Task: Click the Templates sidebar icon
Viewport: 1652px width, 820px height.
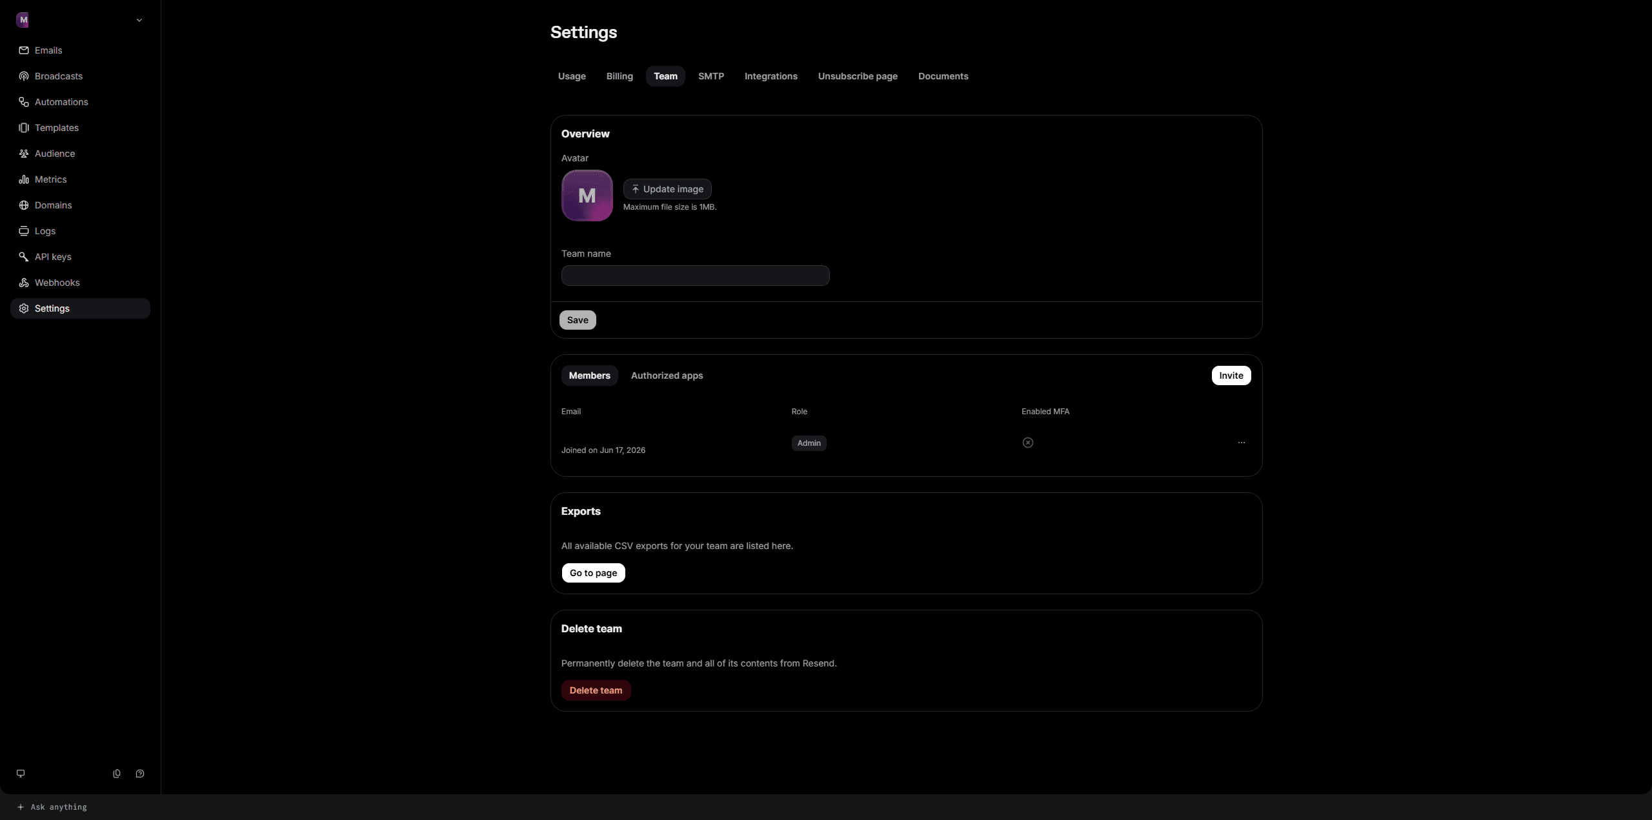Action: [24, 128]
